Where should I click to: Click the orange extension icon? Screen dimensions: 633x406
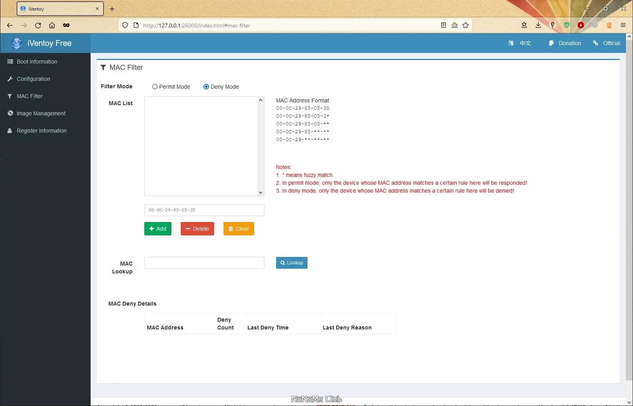(x=609, y=25)
